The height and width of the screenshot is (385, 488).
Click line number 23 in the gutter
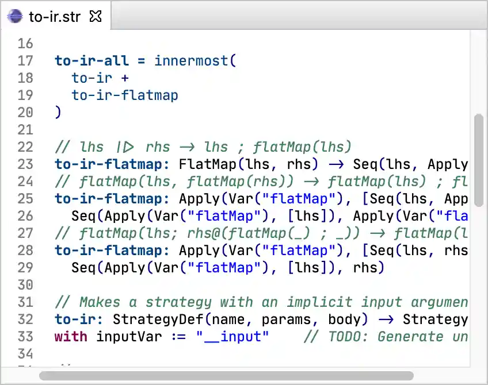[x=25, y=164]
